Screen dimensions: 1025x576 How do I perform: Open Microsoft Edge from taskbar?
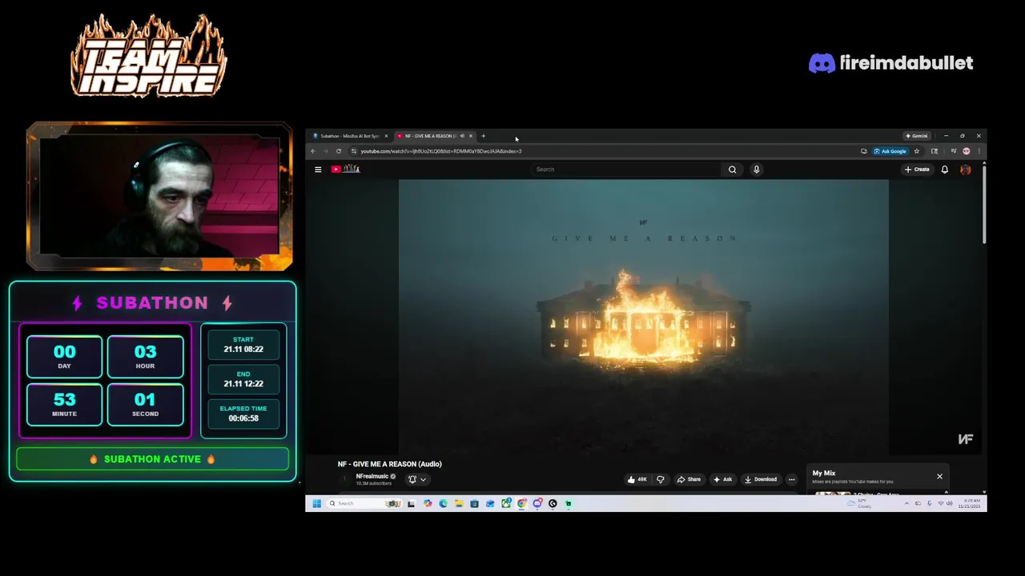[x=444, y=503]
